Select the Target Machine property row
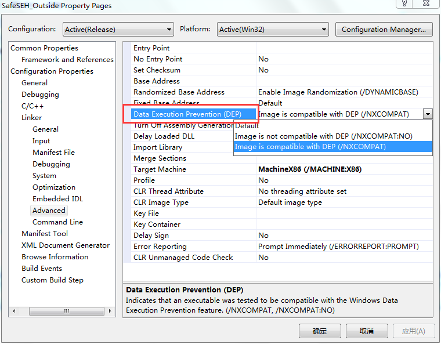 (160, 169)
